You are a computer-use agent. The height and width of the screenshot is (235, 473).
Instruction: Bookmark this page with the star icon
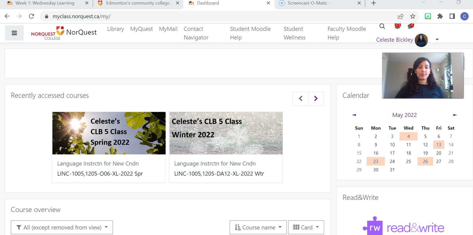coord(413,16)
